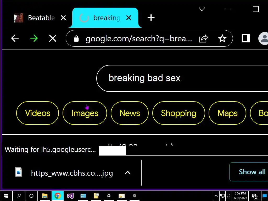Show hidden system tray icons

point(216,196)
